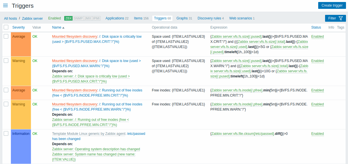This screenshot has height=164, width=348.
Task: Click the JMX availability badge
Action: pyautogui.click(x=88, y=18)
